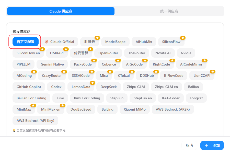Click the star badge on PackyCode
Viewport: 230px width, 150px height.
pos(94,60)
